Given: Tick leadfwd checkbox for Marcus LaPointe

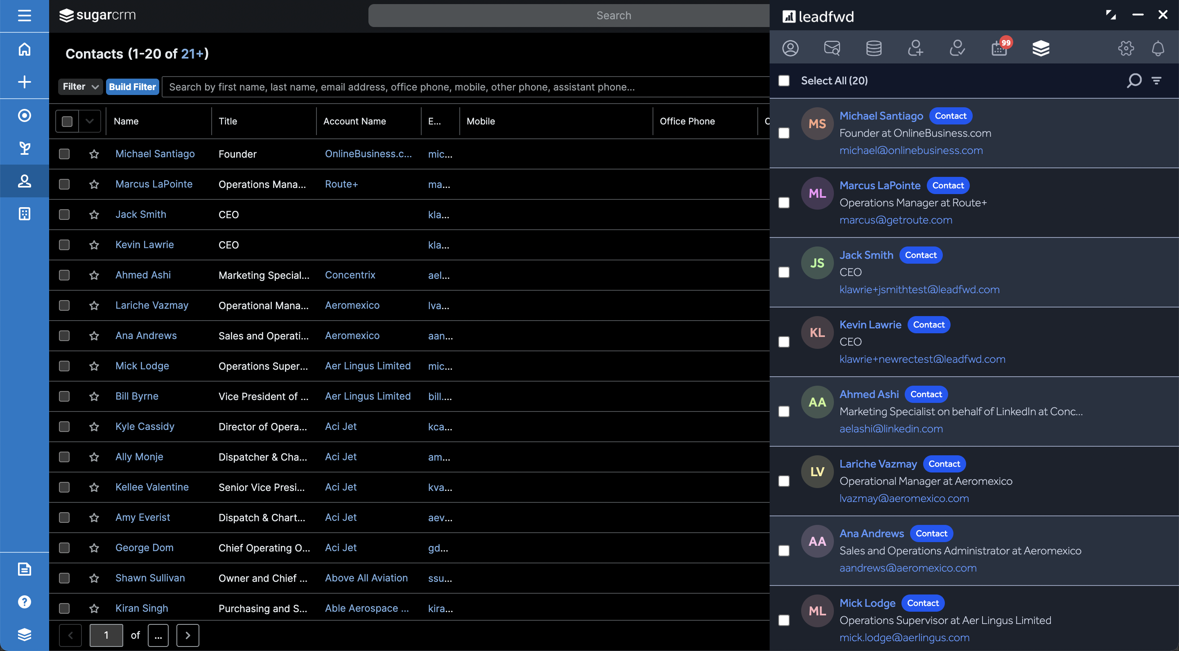Looking at the screenshot, I should tap(784, 203).
